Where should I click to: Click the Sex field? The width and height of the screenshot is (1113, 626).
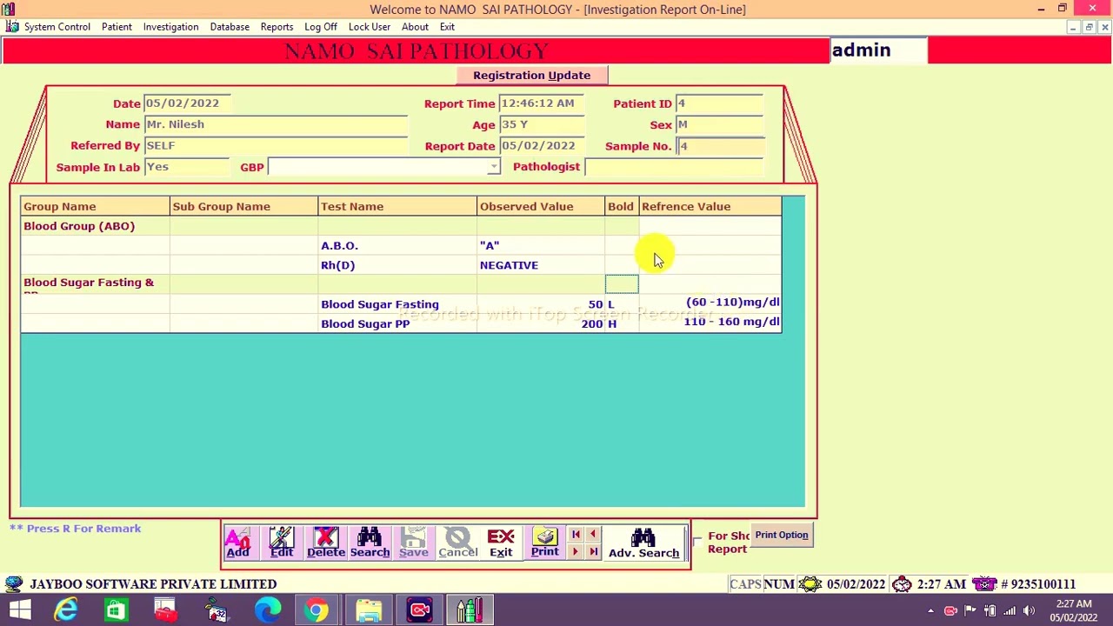coord(720,124)
